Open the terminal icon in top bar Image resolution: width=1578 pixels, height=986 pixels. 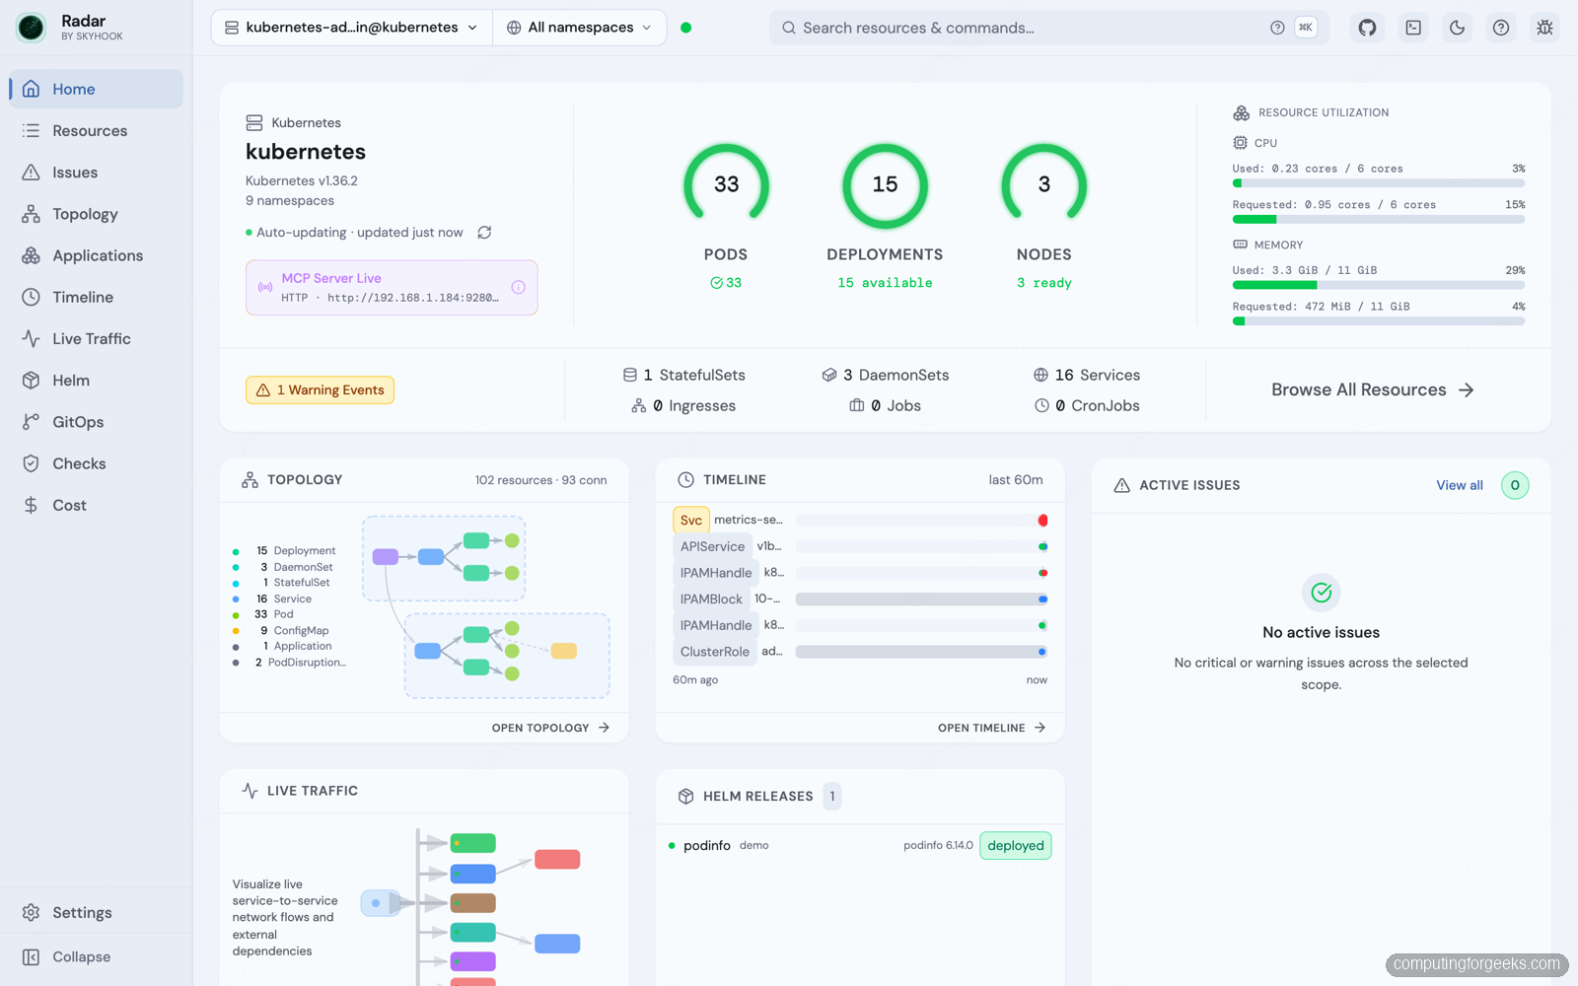pos(1413,28)
